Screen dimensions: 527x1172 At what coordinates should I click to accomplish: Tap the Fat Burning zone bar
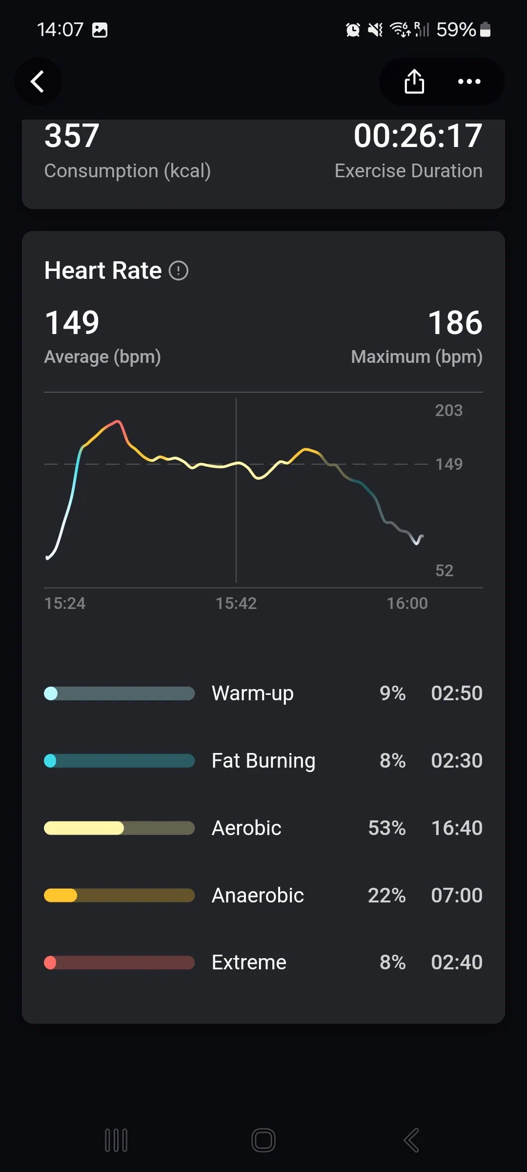(120, 761)
